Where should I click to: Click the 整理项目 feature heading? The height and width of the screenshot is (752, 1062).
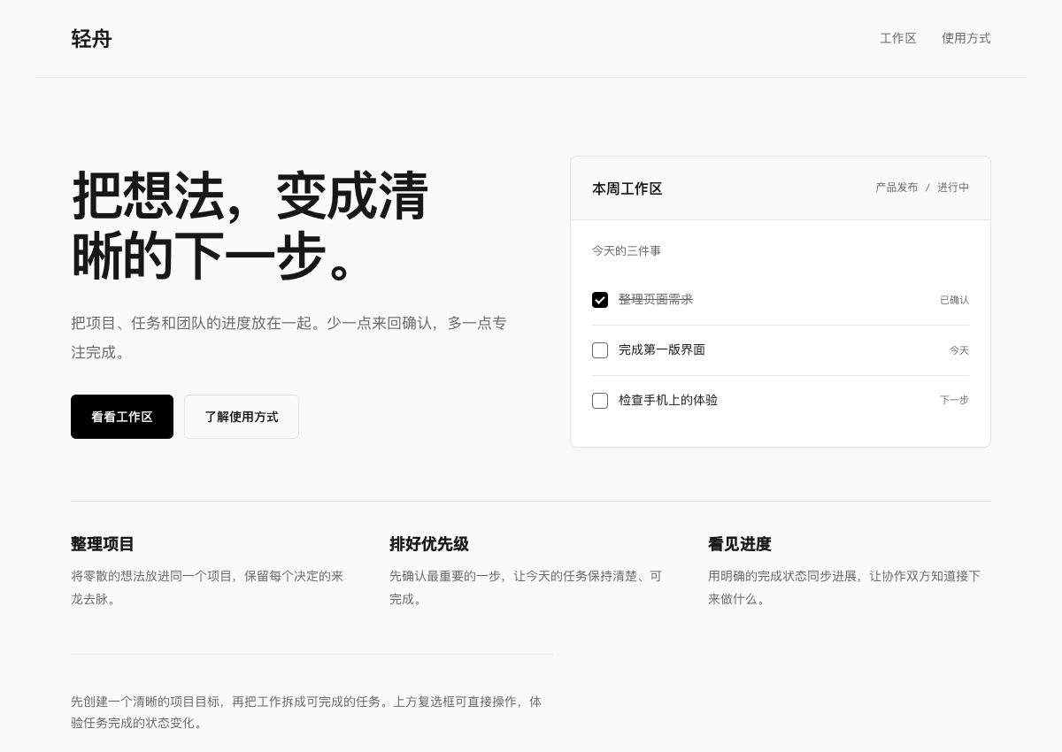click(103, 544)
